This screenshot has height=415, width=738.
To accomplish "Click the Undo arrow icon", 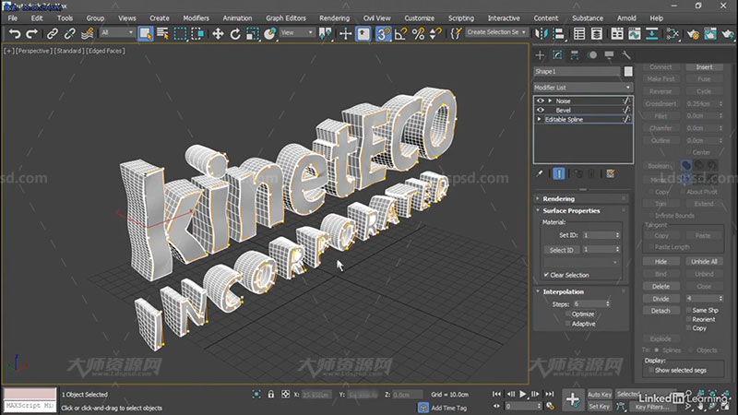I will click(x=15, y=33).
